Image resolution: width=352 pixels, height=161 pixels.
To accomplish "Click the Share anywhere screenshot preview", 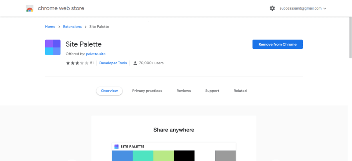I will click(x=174, y=138).
